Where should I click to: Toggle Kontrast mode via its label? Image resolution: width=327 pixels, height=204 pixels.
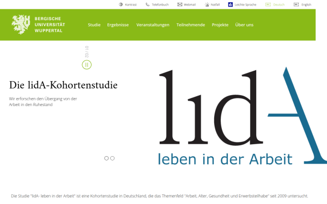(131, 4)
